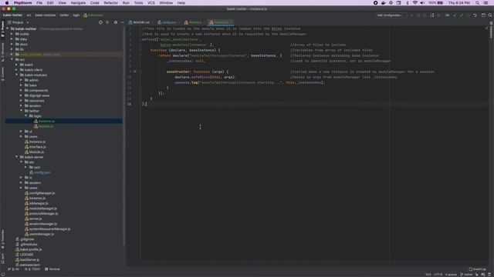494x277 pixels.
Task: Collapse the twitter folder
Action: pyautogui.click(x=21, y=111)
